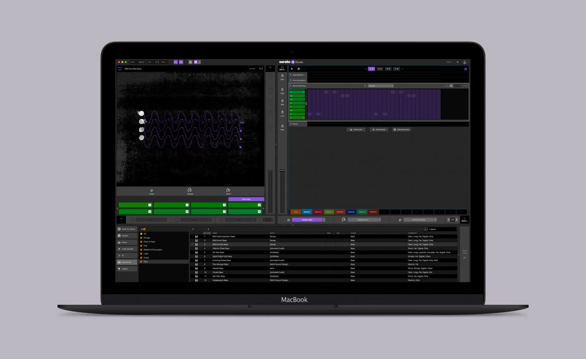The height and width of the screenshot is (359, 586).
Task: Click the library search field
Action: pos(440,229)
